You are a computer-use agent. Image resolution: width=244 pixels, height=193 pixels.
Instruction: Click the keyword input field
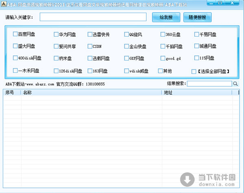(x=93, y=17)
